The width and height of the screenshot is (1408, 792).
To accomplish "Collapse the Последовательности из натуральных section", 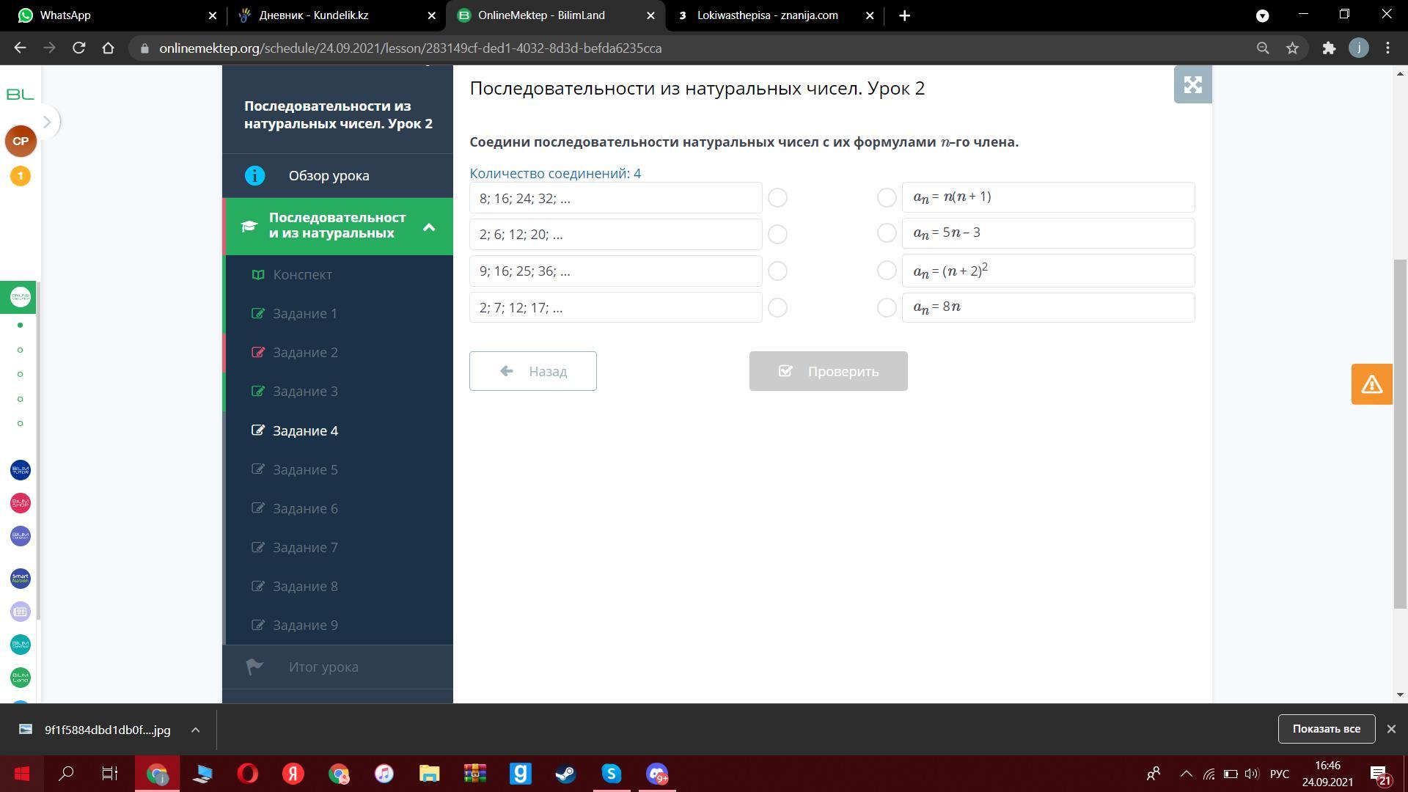I will (x=429, y=227).
